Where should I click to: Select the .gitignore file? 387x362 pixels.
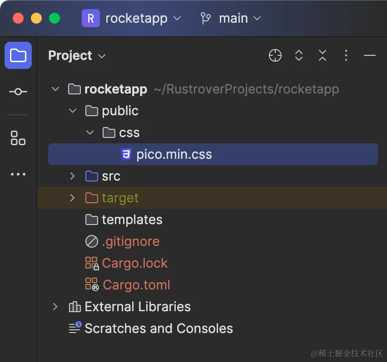[130, 241]
